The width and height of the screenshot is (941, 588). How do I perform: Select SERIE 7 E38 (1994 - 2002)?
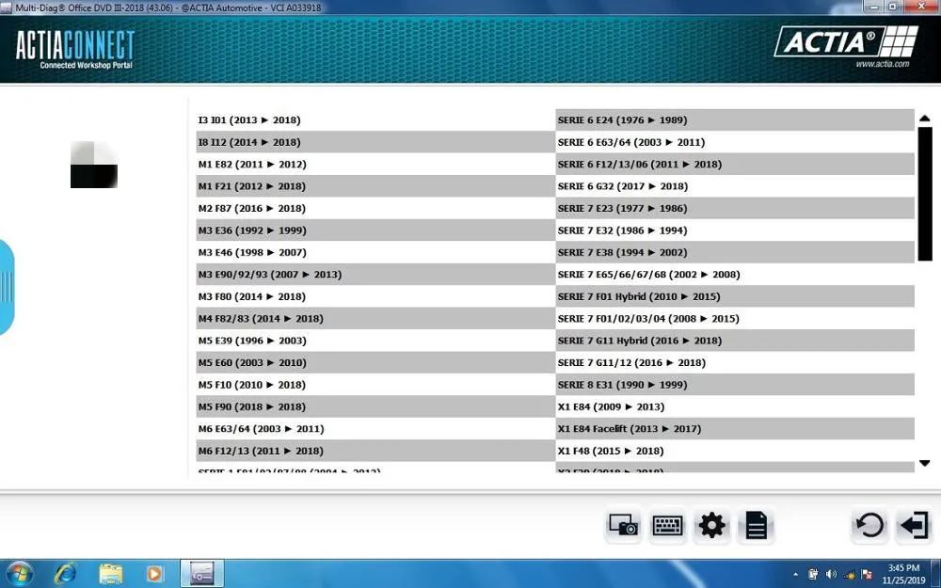click(735, 252)
